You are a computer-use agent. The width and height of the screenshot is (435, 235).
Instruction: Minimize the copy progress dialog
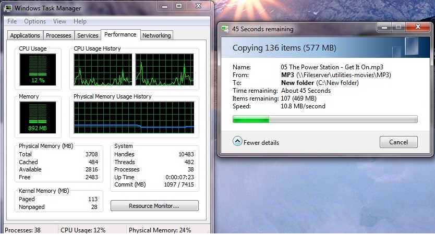click(384, 27)
